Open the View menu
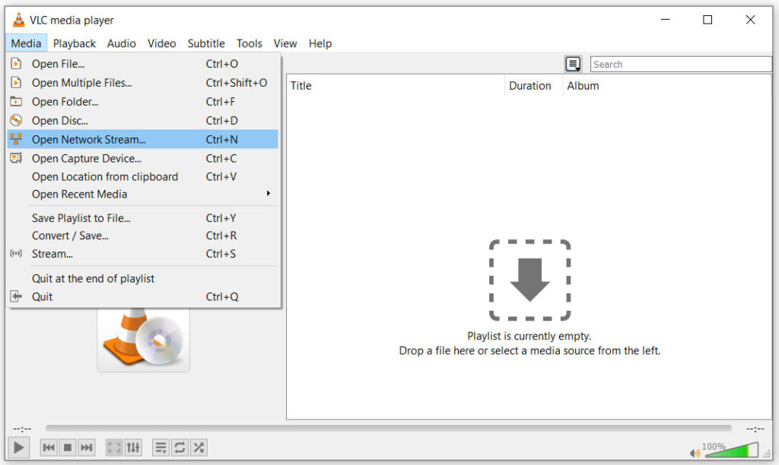 pos(285,43)
